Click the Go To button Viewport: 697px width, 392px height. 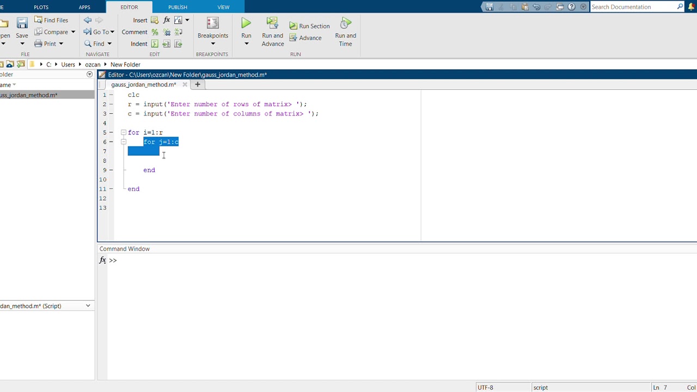click(96, 32)
